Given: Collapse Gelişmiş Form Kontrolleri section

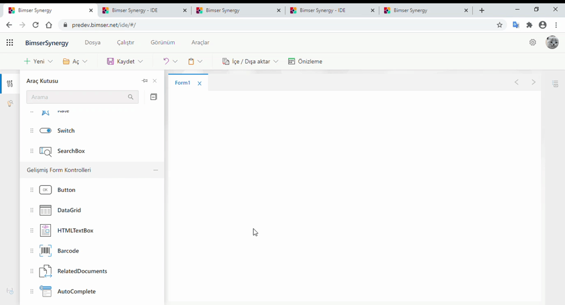Looking at the screenshot, I should click(155, 170).
